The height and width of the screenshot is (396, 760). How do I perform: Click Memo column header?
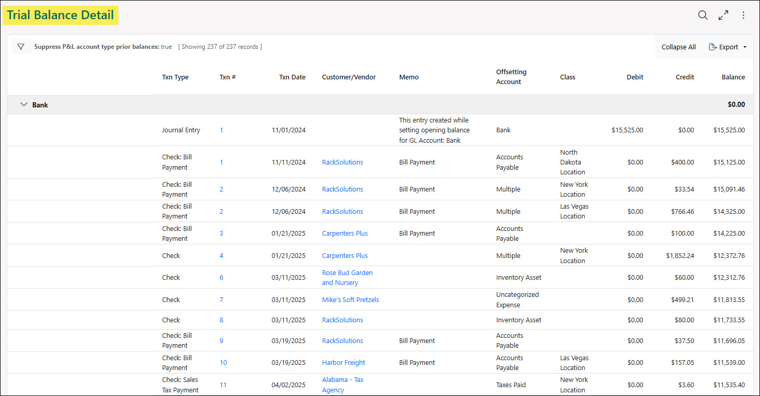tap(409, 77)
